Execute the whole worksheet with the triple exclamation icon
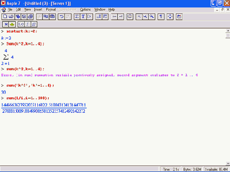This screenshot has height=172, width=230. coord(34,24)
